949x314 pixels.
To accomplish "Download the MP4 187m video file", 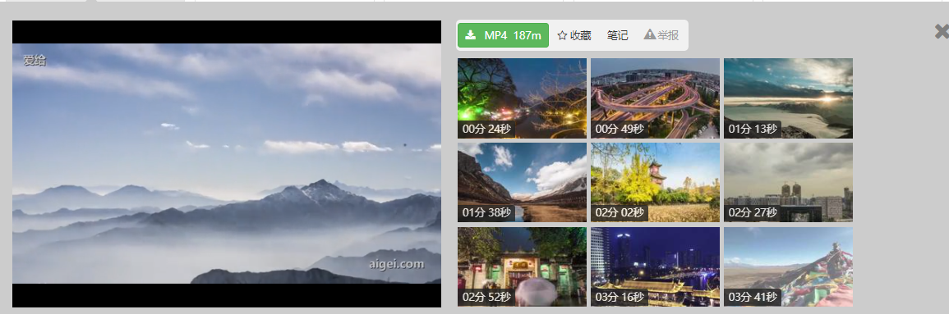I will tap(503, 35).
